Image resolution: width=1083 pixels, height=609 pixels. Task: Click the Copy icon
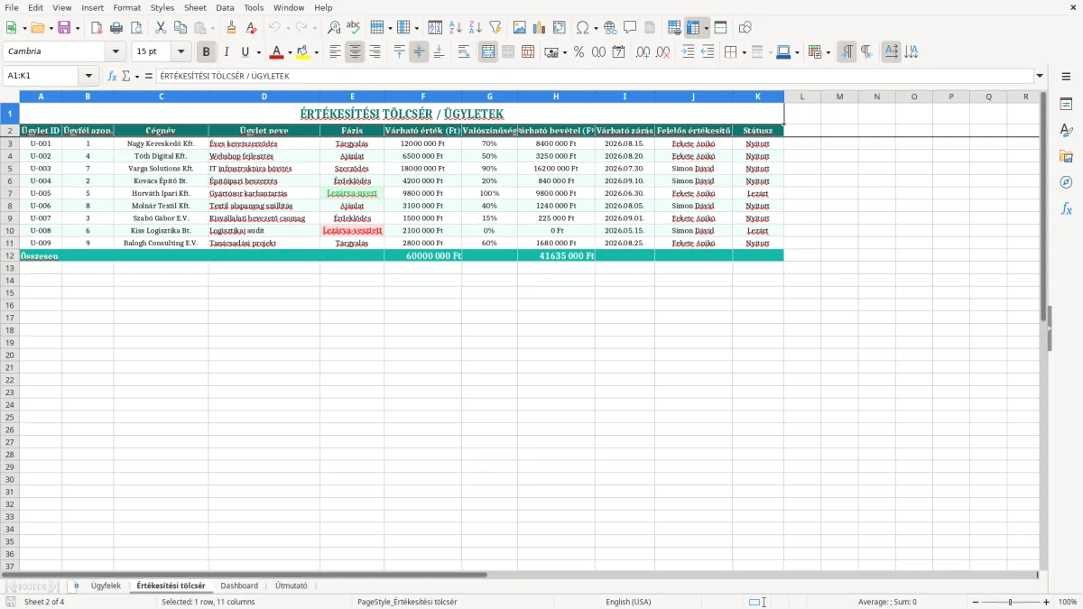[180, 28]
